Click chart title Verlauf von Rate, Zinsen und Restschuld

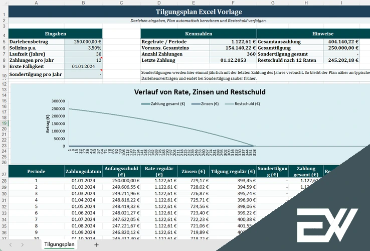tap(200, 92)
